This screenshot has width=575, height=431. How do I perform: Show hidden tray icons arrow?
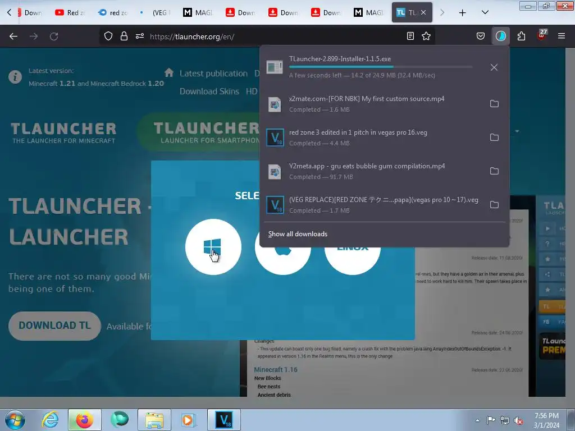(477, 420)
